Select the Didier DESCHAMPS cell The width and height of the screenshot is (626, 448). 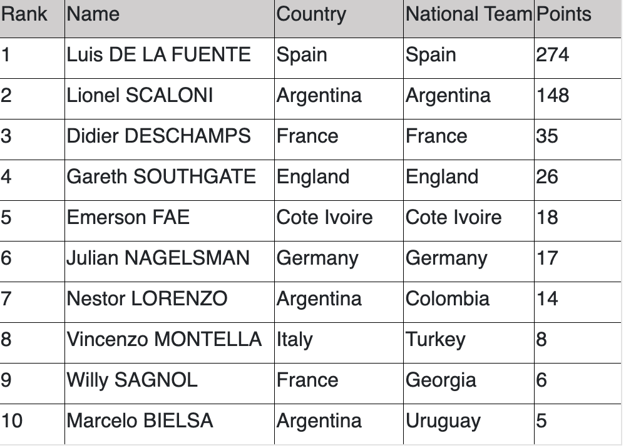click(x=170, y=140)
